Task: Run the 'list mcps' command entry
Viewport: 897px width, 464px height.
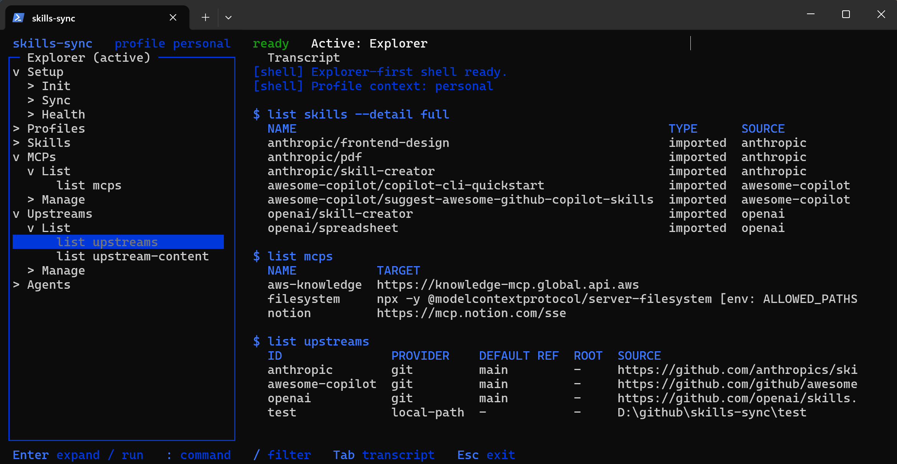Action: click(x=89, y=186)
